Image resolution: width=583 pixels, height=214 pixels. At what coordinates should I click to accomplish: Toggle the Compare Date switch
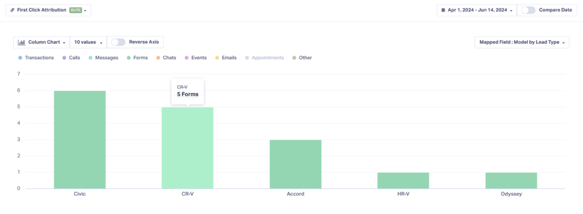pos(528,10)
